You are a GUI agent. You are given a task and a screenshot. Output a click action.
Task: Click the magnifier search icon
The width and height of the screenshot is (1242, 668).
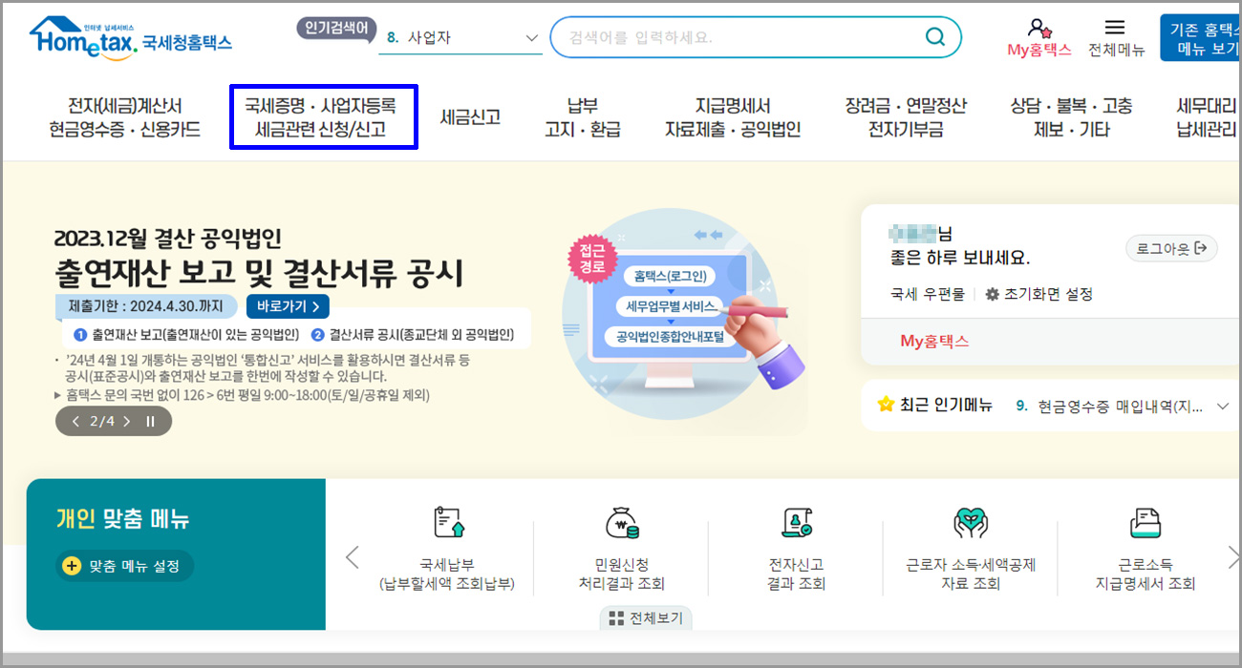pos(934,37)
